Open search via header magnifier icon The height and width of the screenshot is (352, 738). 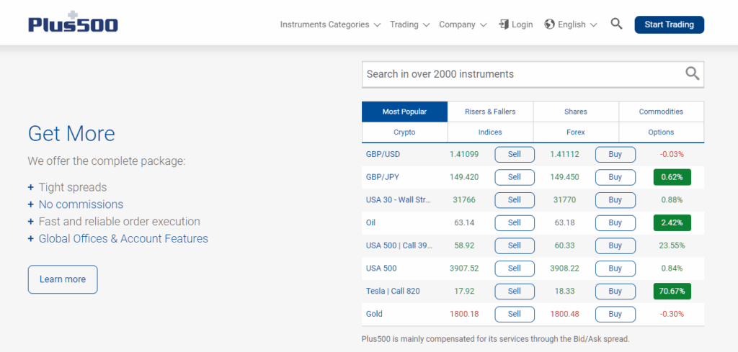[617, 24]
